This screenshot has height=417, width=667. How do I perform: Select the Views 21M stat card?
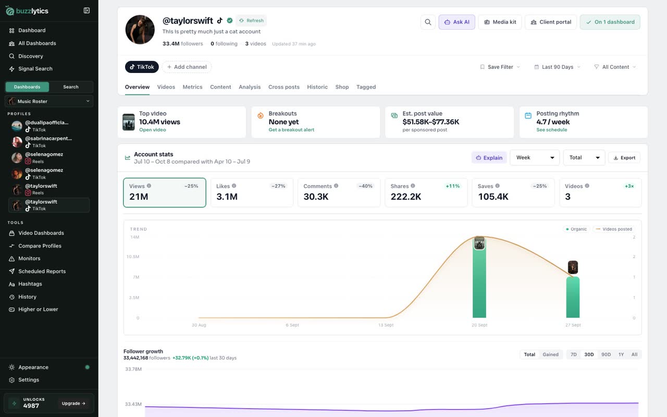tap(165, 193)
